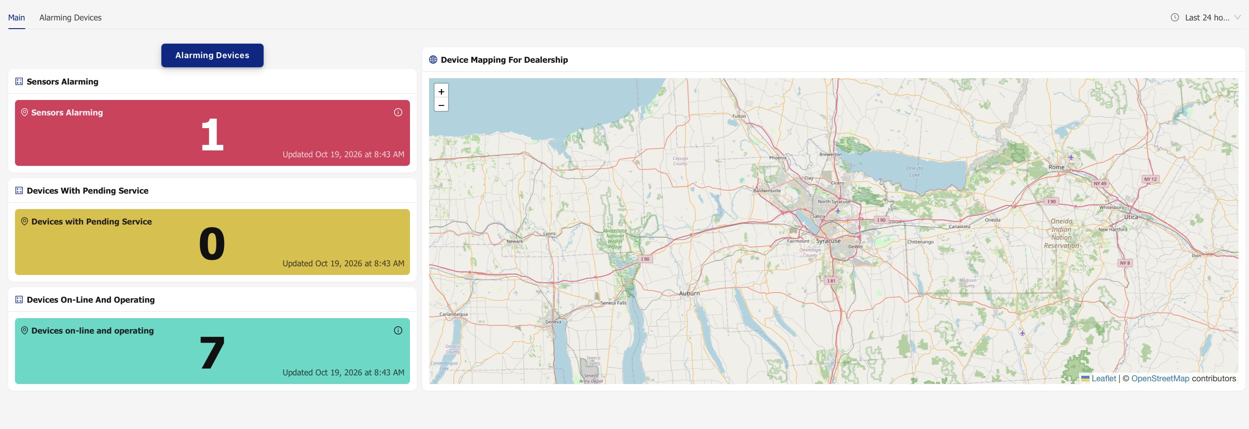This screenshot has height=429, width=1249.
Task: Click the Device Mapping For Dealership title
Action: coord(504,60)
